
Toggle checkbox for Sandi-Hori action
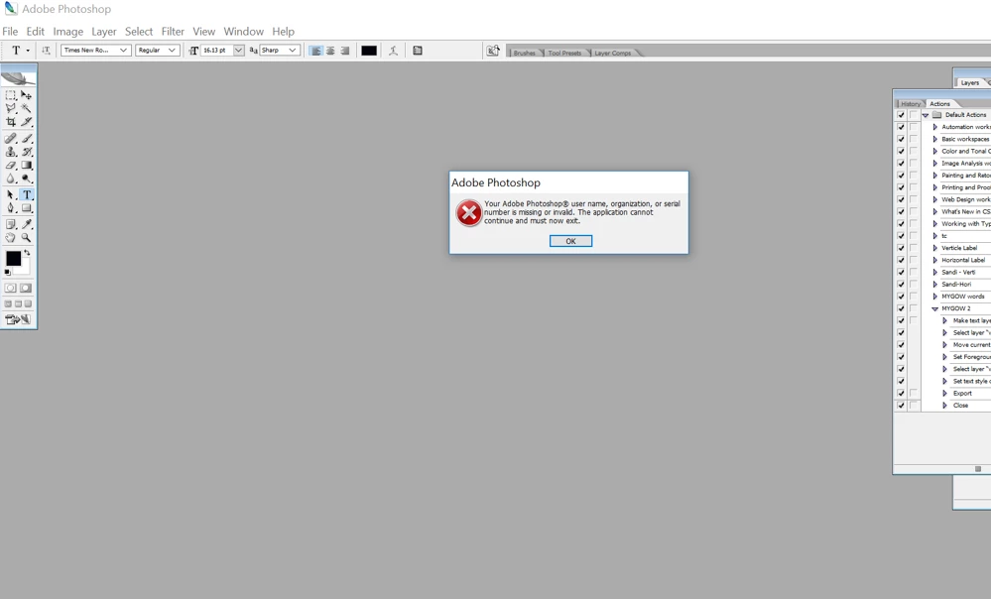click(x=901, y=285)
